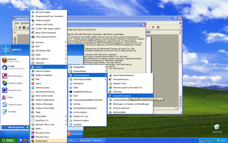Click the Zeichentabelle icon
The image size is (228, 143).
[110, 112]
